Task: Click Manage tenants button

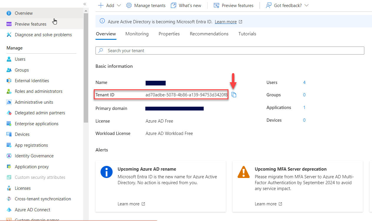Action: [146, 5]
